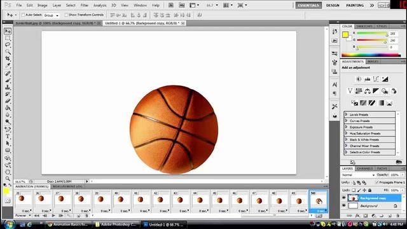Viewport: 407px width, 229px height.
Task: Toggle Show Transform Controls checkbox
Action: (x=66, y=15)
